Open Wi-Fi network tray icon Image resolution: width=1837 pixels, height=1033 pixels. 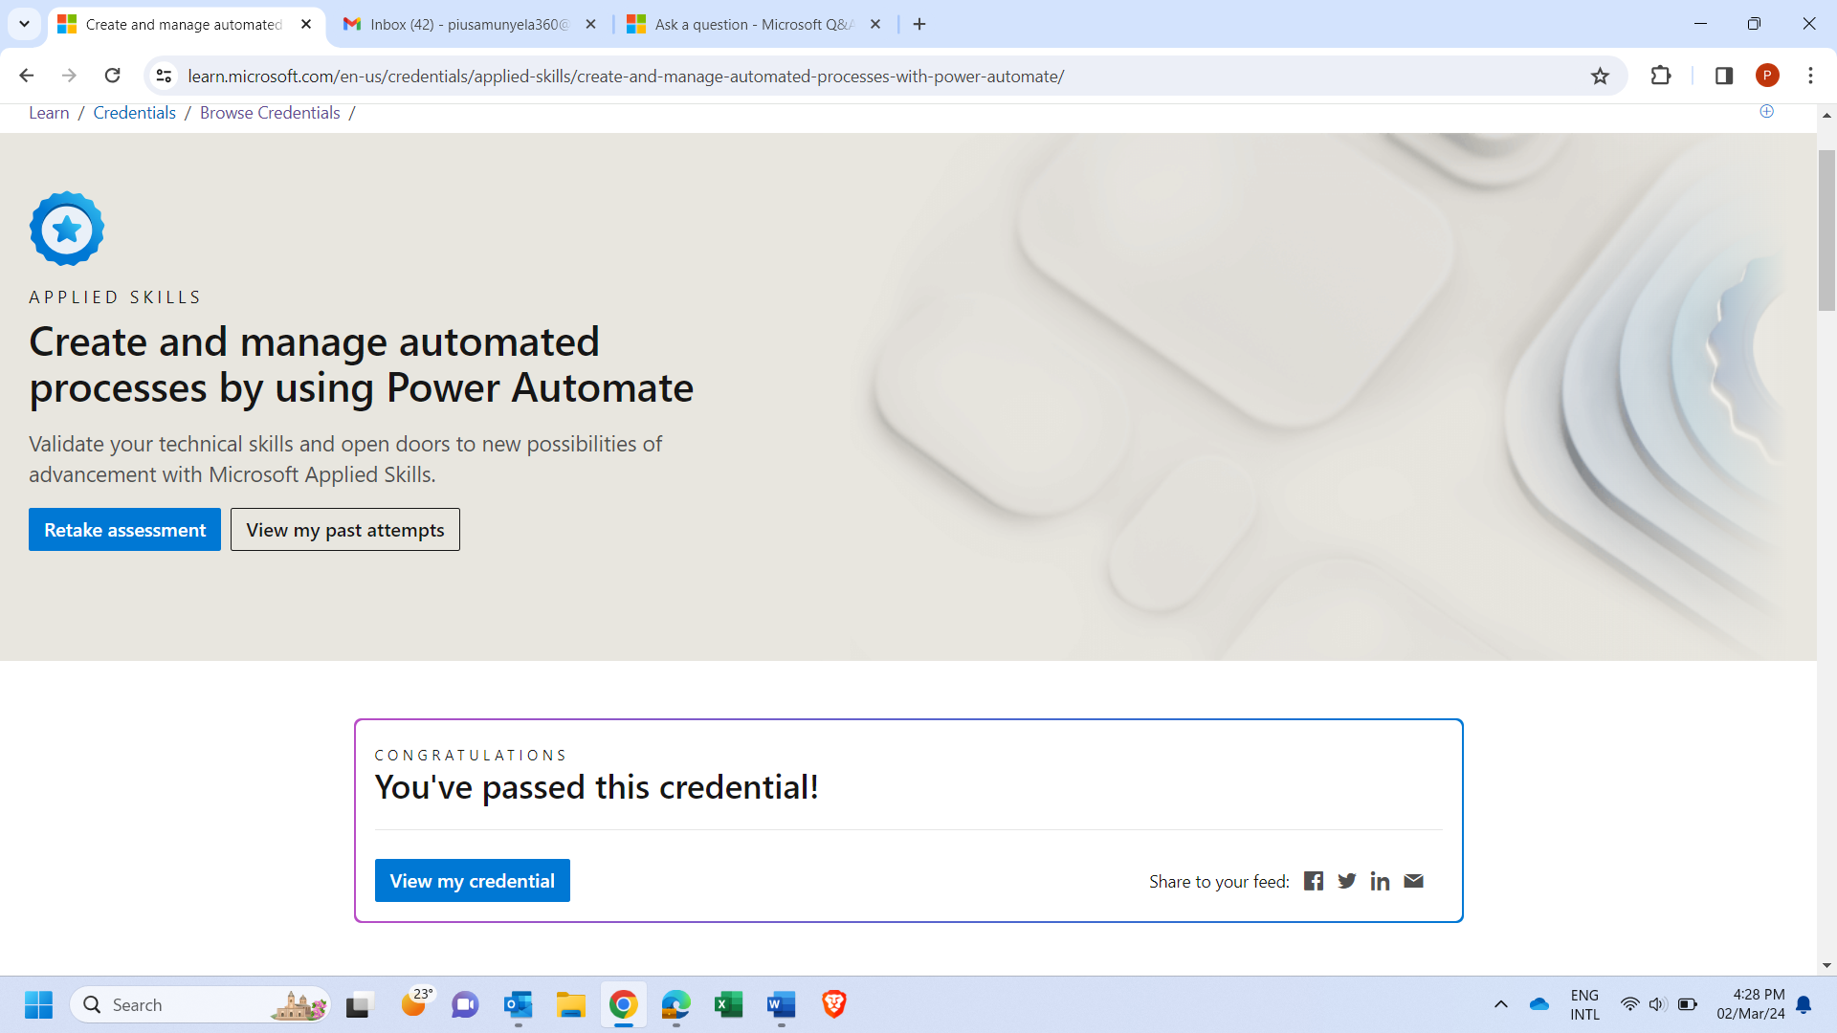point(1629,1004)
